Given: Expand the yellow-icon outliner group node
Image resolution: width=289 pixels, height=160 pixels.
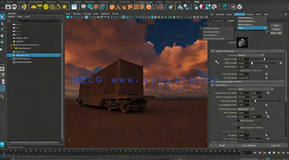Looking at the screenshot, I should tap(11, 45).
